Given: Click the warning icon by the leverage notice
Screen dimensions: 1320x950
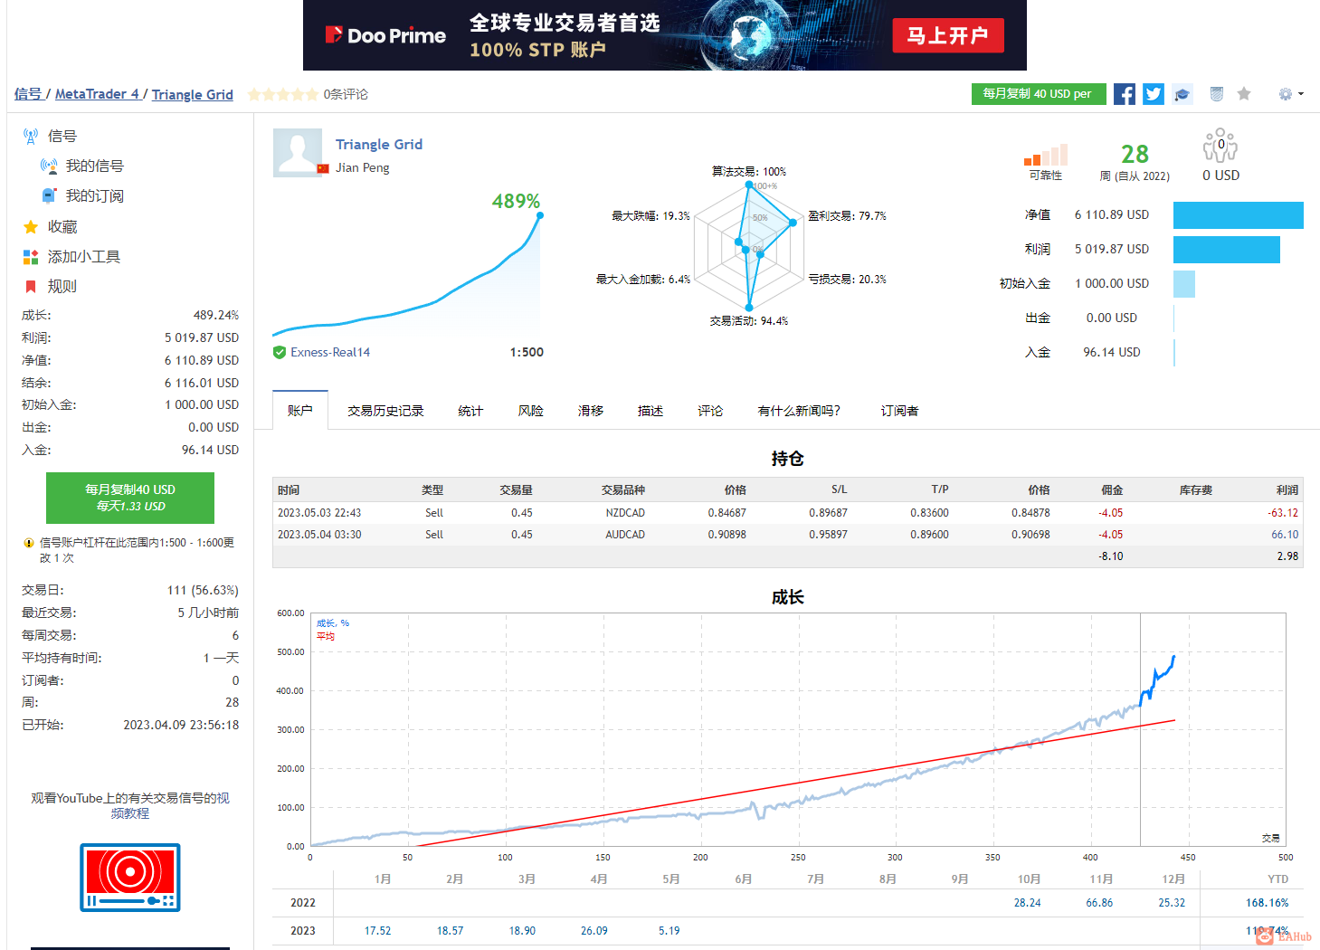Looking at the screenshot, I should click(29, 543).
